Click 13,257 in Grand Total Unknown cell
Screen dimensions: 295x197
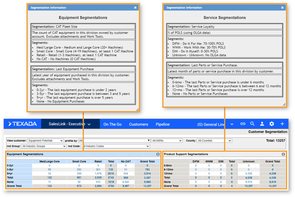249,186
